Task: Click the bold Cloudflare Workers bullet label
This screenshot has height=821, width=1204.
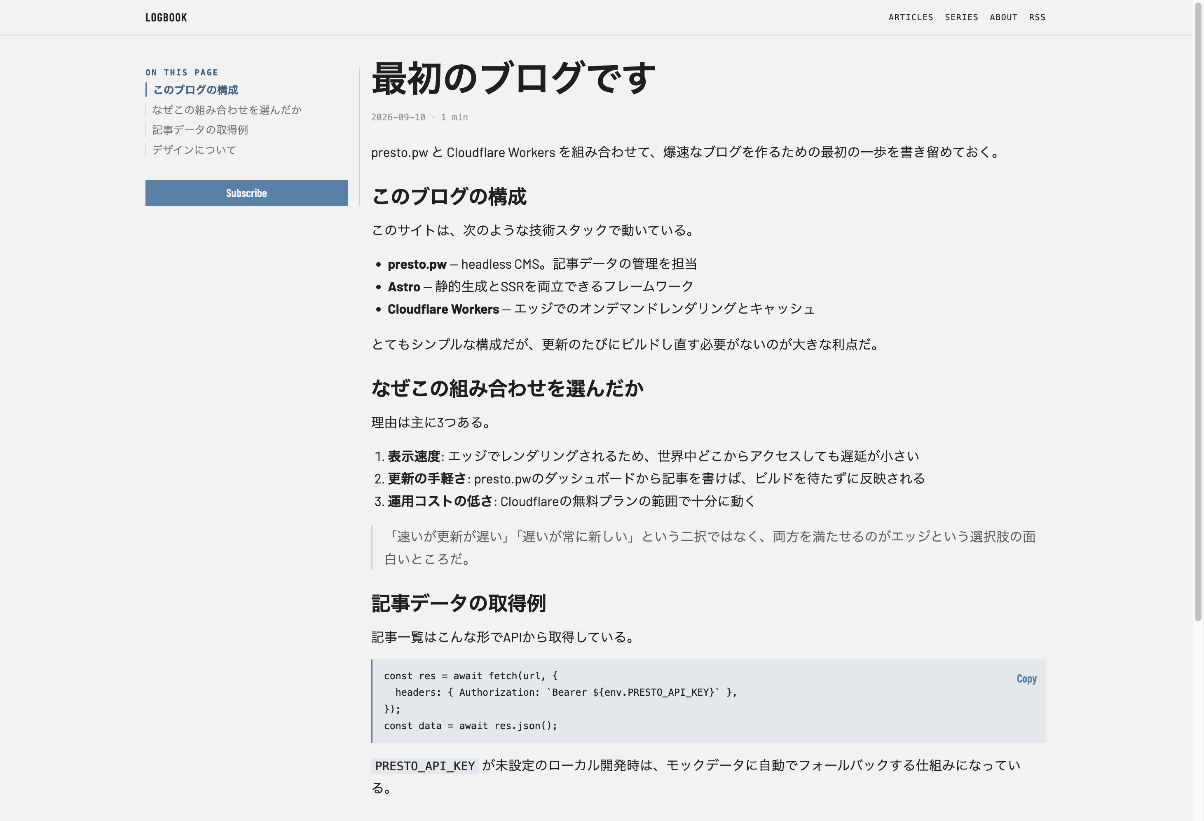Action: pos(443,309)
